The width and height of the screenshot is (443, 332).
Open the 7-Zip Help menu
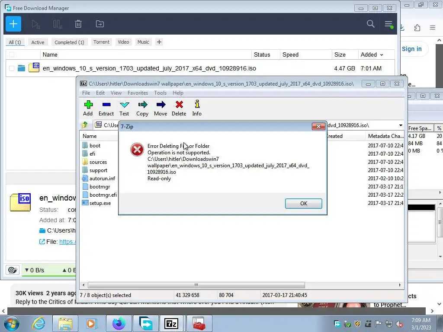pyautogui.click(x=178, y=93)
